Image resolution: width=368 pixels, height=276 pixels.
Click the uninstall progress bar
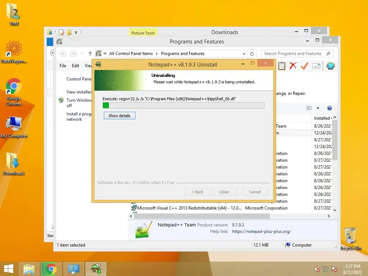(184, 105)
